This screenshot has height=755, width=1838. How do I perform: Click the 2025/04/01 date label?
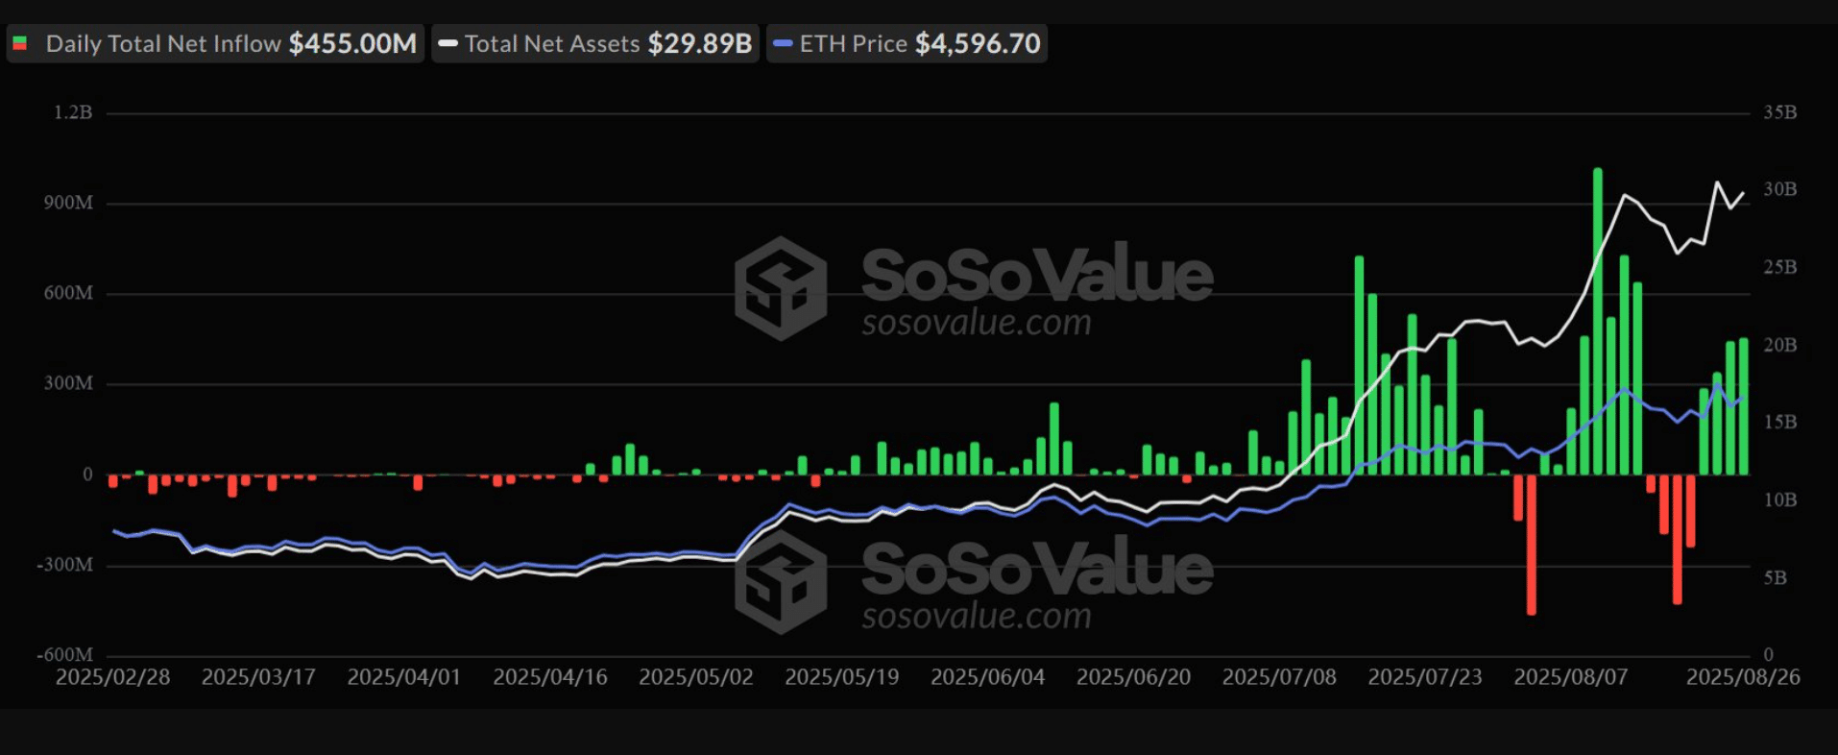pos(404,677)
